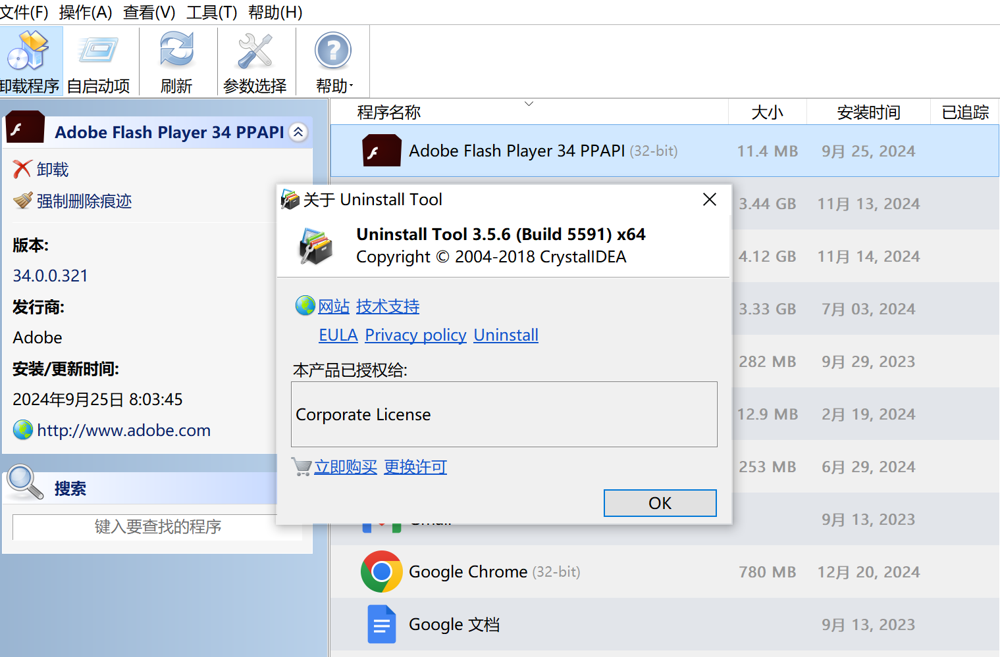This screenshot has width=1000, height=657.
Task: Click version number 34.0.0.321
Action: click(x=51, y=276)
